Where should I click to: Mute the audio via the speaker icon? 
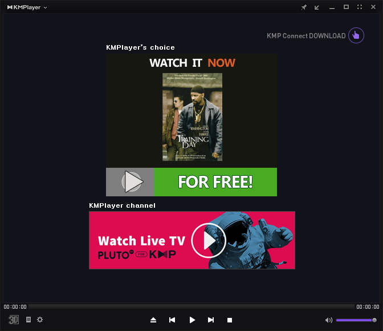pyautogui.click(x=329, y=320)
